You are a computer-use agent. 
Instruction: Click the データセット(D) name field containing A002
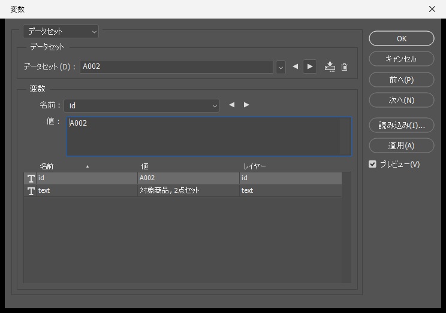[x=176, y=66]
